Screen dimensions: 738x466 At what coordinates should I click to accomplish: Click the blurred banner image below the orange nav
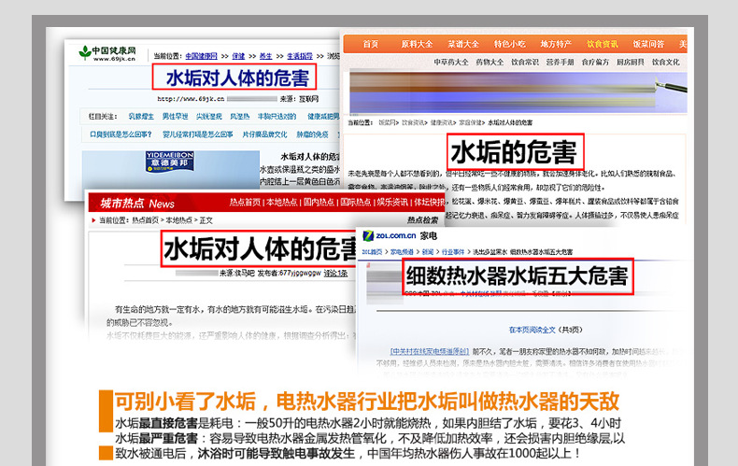coord(518,92)
